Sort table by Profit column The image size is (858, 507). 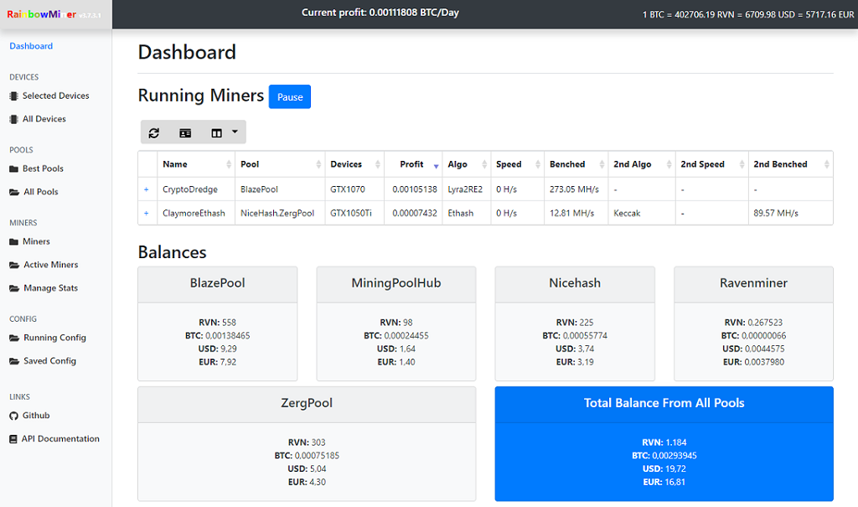[413, 164]
